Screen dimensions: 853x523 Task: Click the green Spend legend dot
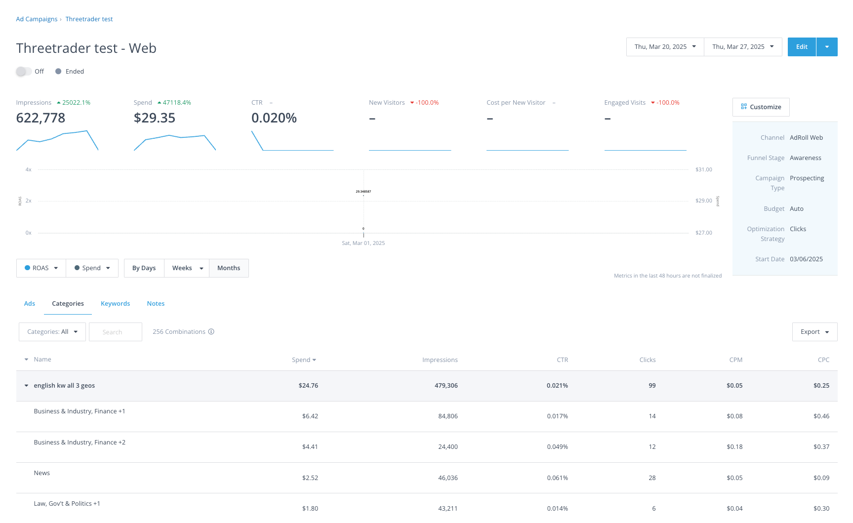(78, 268)
